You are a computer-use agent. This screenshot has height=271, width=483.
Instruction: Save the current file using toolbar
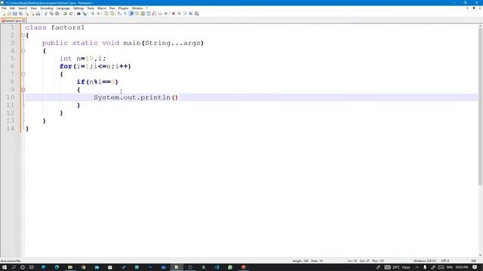15,14
